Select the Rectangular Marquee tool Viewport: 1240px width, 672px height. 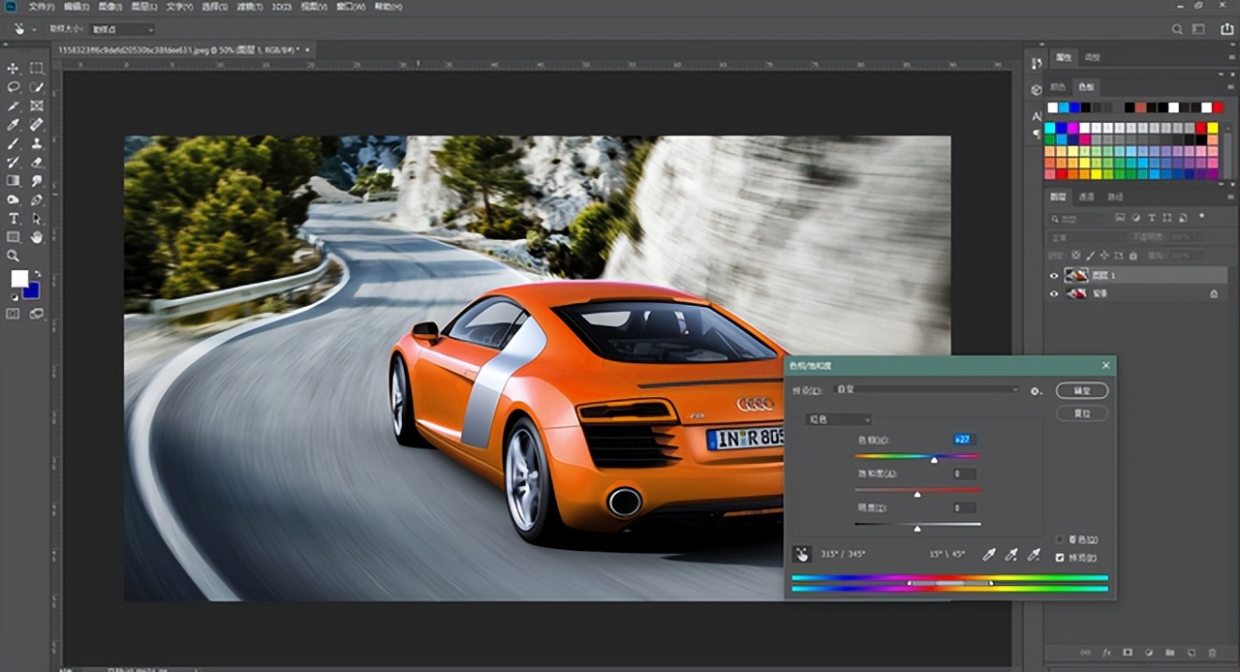pyautogui.click(x=37, y=68)
